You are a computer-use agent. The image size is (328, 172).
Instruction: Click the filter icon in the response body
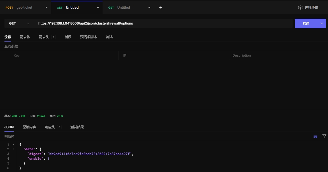(324, 136)
